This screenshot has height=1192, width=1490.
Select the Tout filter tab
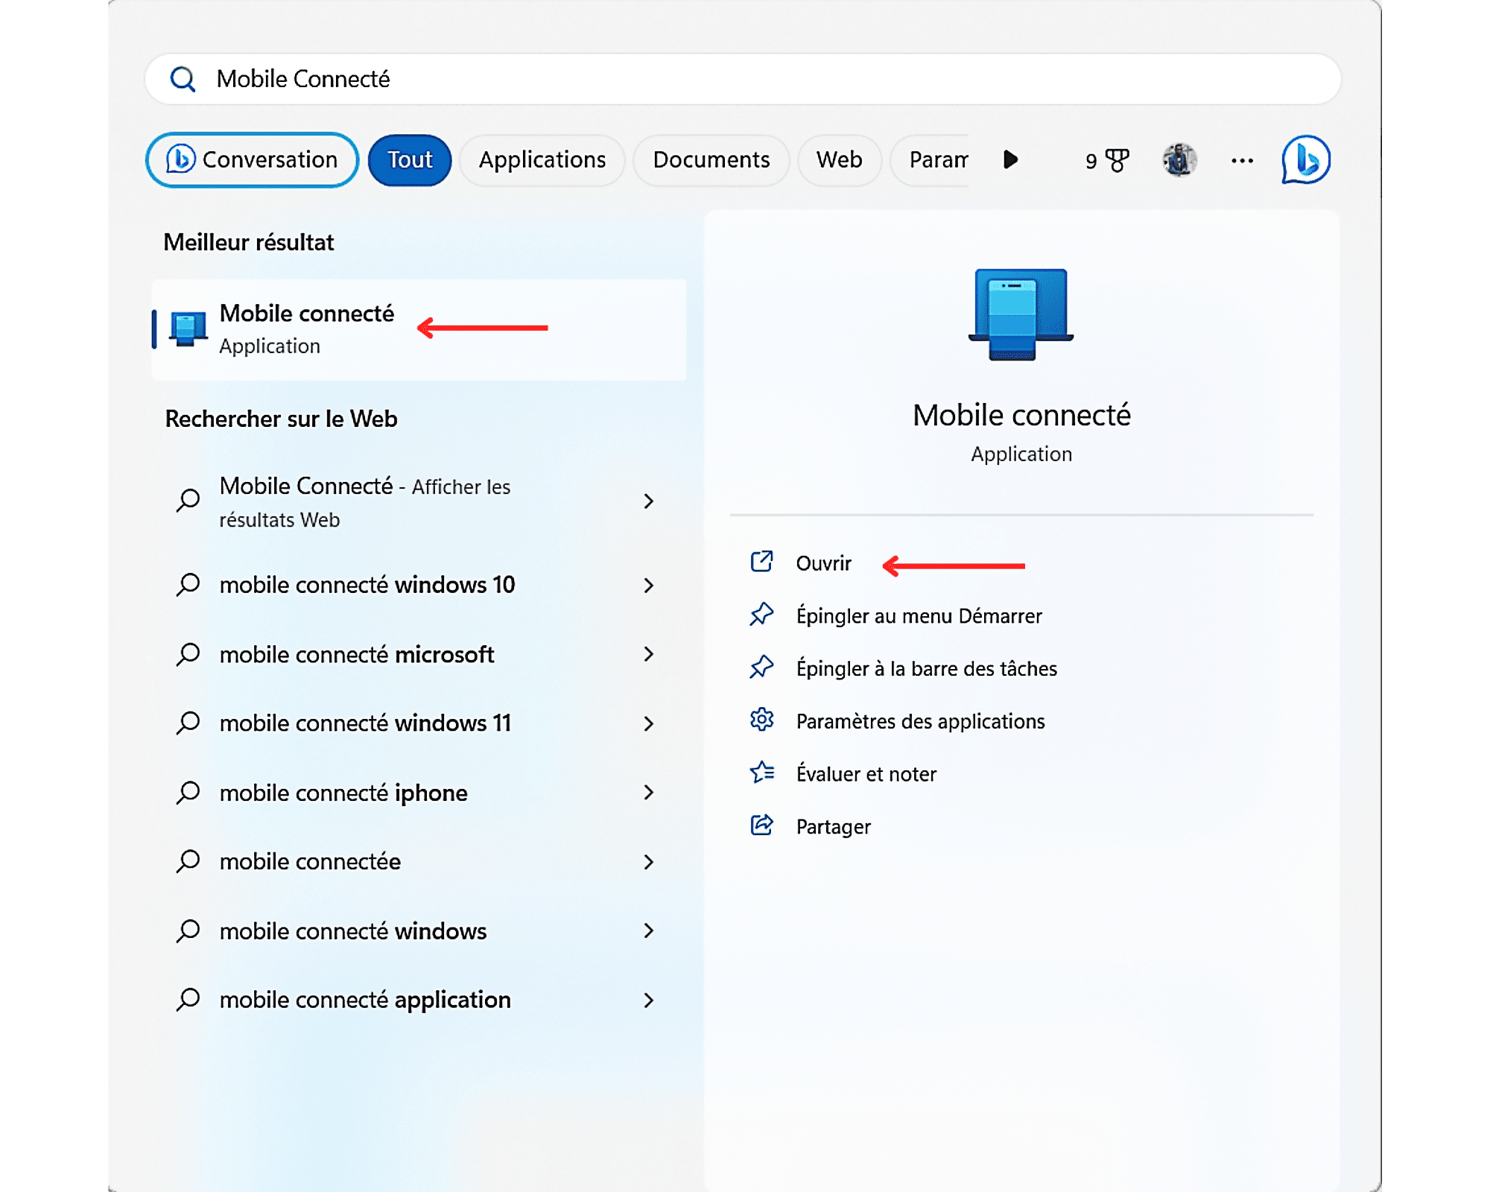(410, 159)
